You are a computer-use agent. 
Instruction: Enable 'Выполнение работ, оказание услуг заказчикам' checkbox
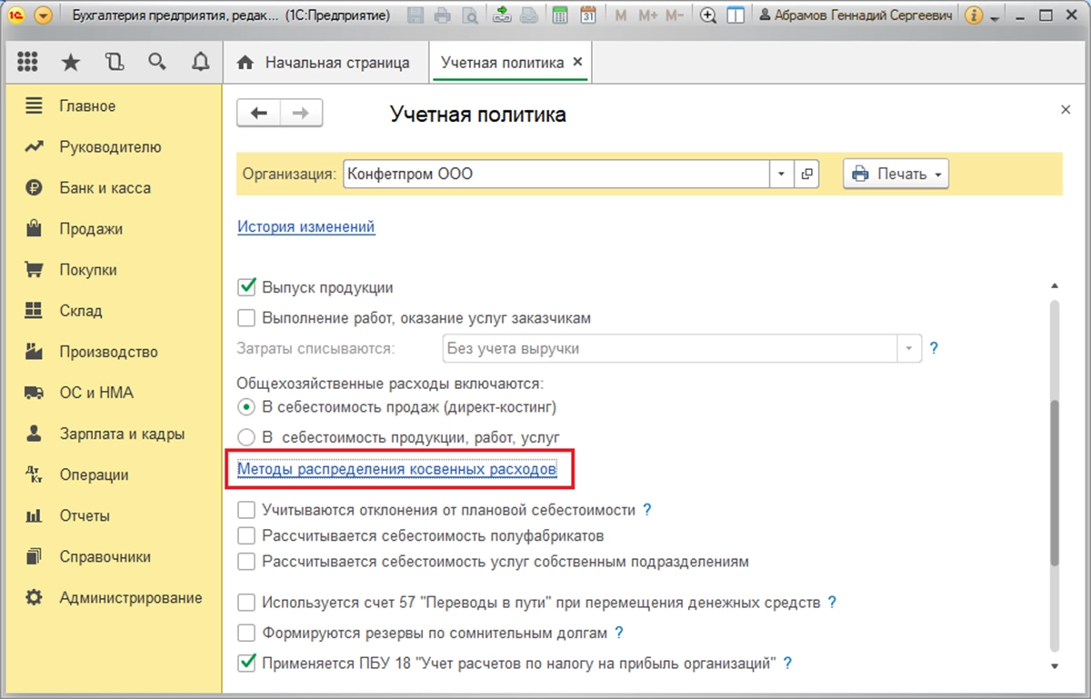(245, 318)
